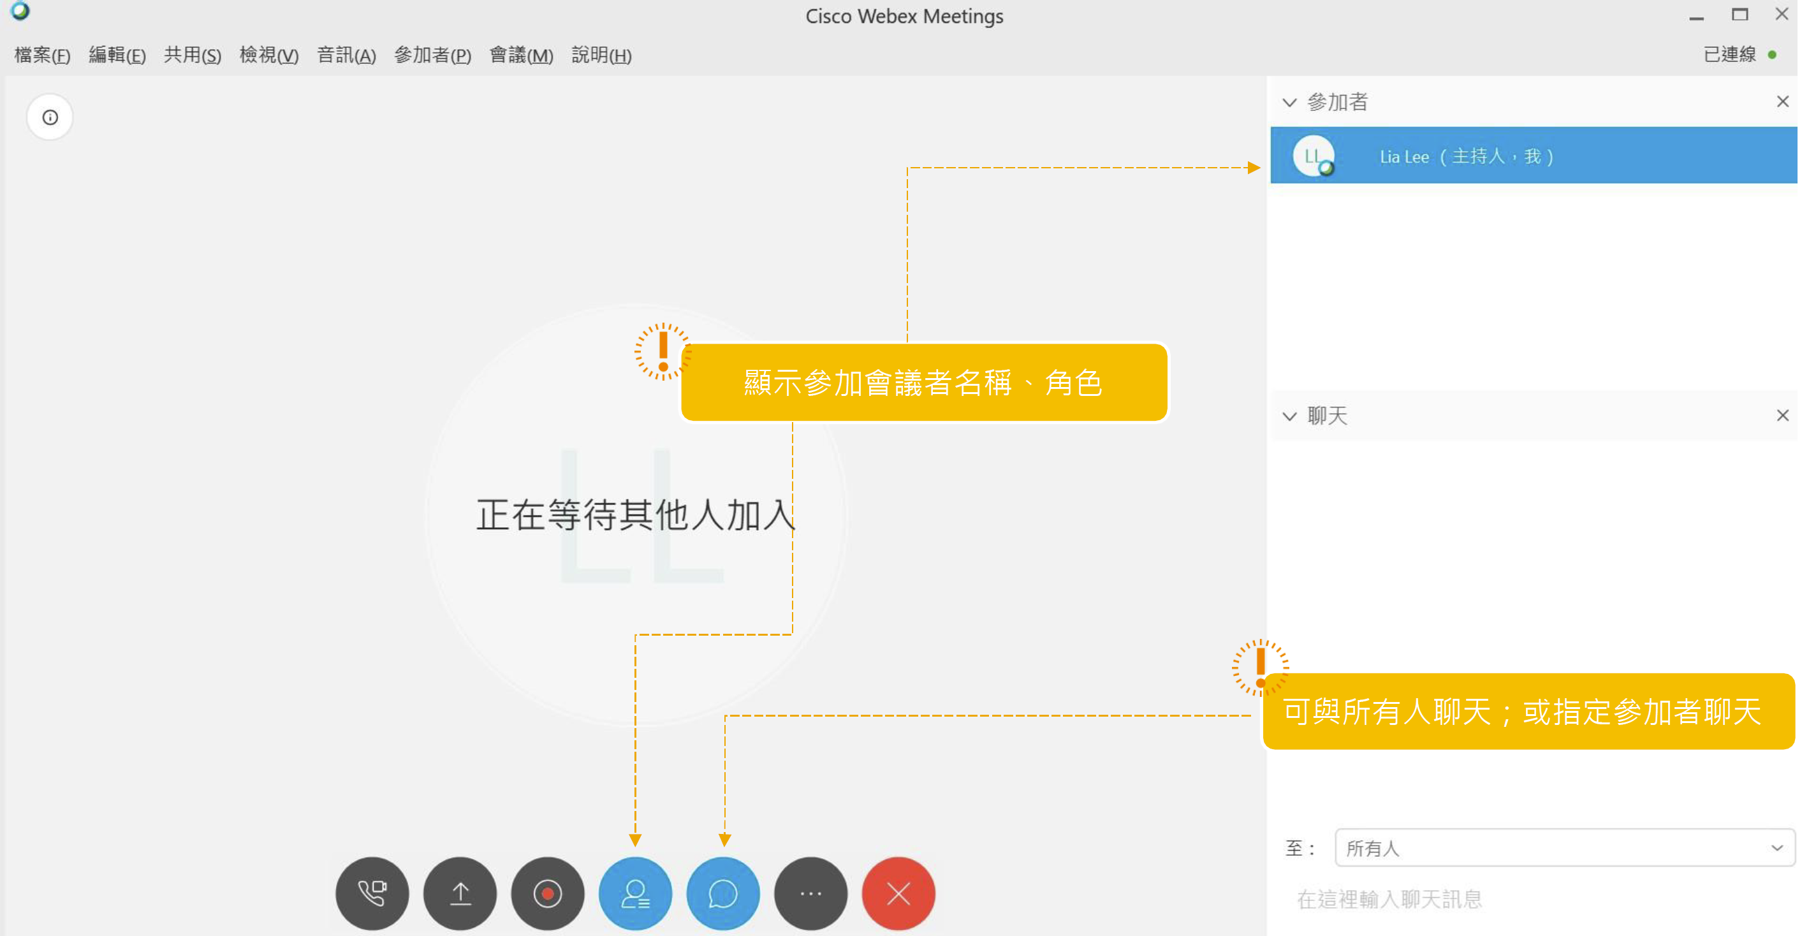Click Lia Lee's LL avatar icon

(x=1313, y=156)
